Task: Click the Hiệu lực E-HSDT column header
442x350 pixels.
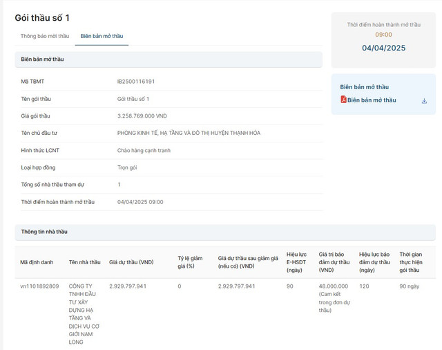Action: coord(296,262)
